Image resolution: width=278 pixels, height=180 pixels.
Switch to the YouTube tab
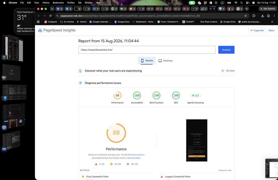pyautogui.click(x=186, y=9)
